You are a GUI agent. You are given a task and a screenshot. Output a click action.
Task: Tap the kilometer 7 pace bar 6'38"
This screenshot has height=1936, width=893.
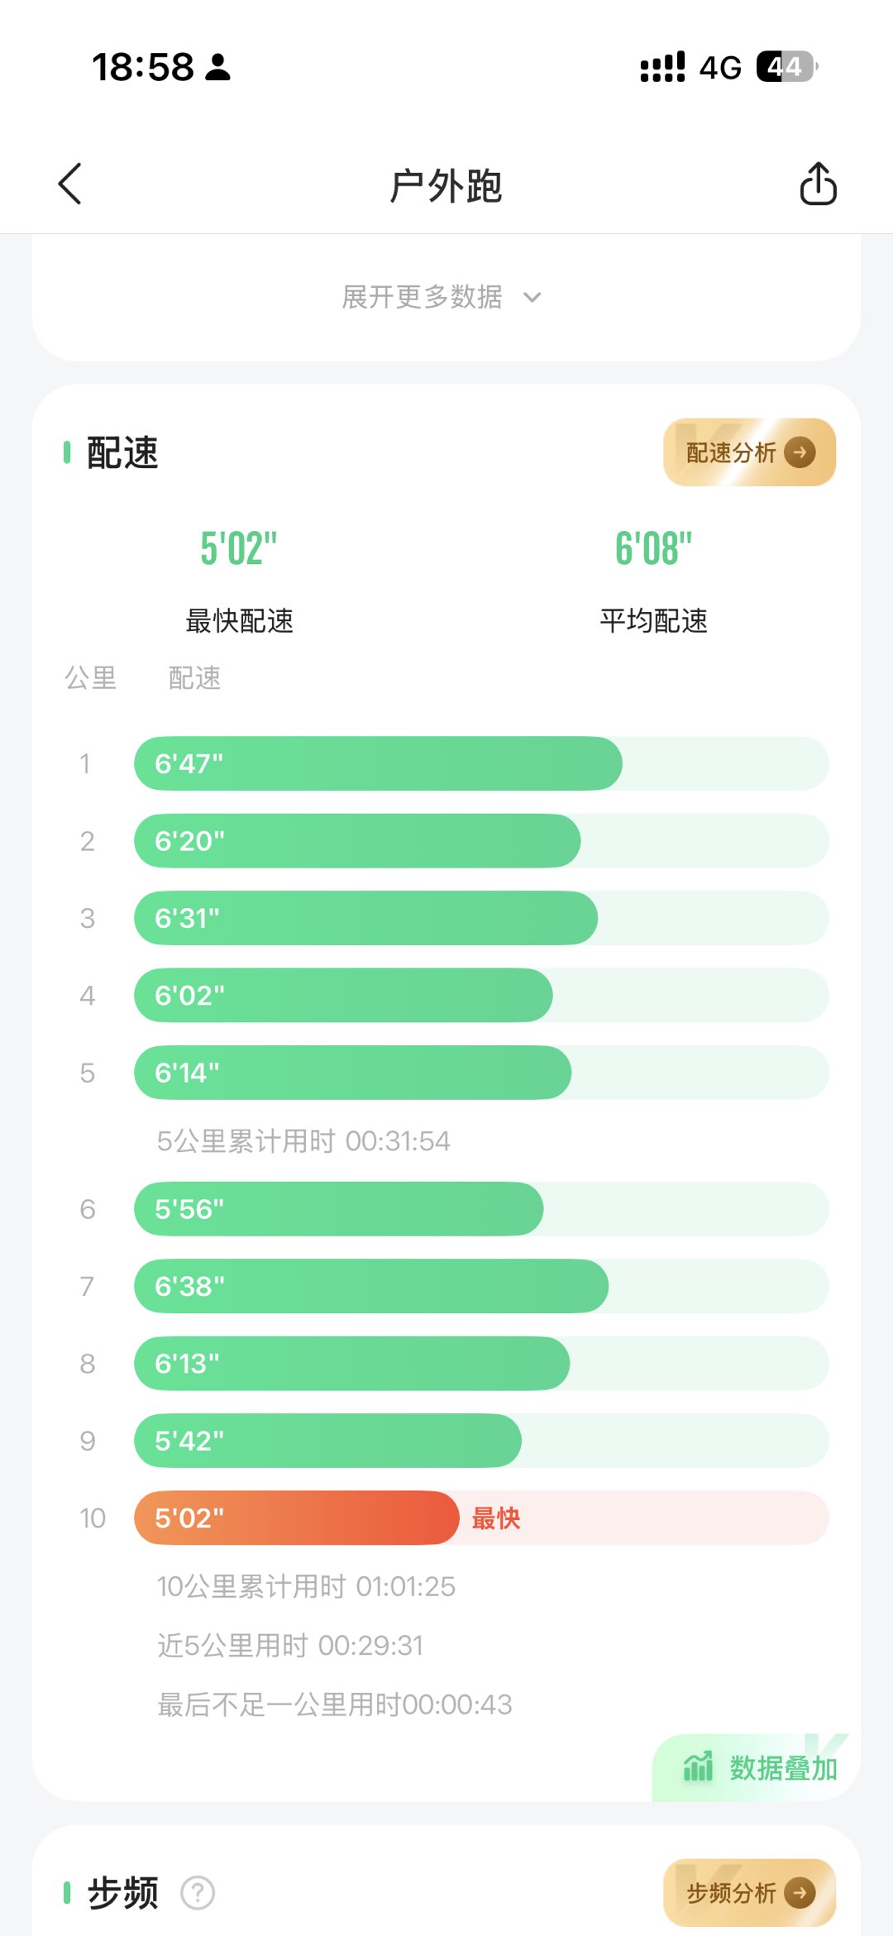pyautogui.click(x=371, y=1286)
